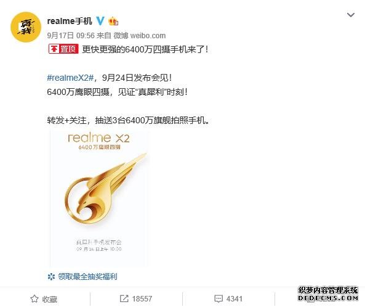This screenshot has width=365, height=307.
Task: Click the 微博 weibo.com source link
Action: pyautogui.click(x=140, y=36)
